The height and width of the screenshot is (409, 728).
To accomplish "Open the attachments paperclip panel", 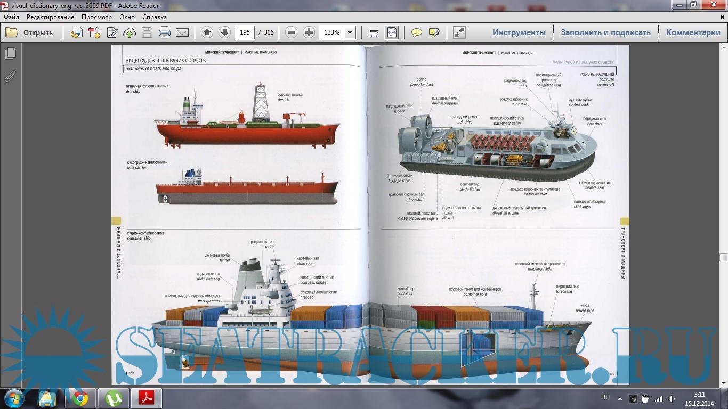I will [10, 76].
